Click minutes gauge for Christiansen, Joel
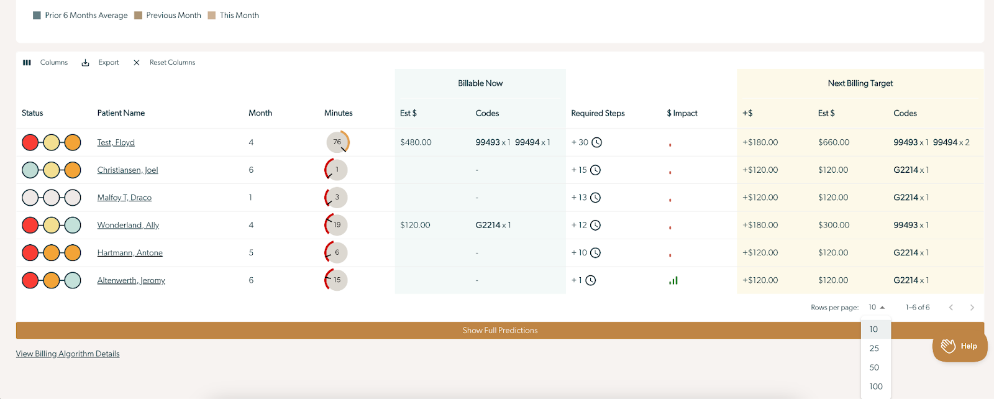The width and height of the screenshot is (994, 399). pyautogui.click(x=336, y=170)
